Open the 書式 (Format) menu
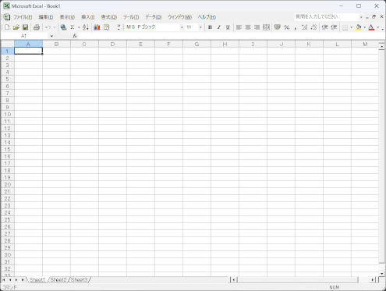Screen dimensions: 386x291 coord(108,17)
